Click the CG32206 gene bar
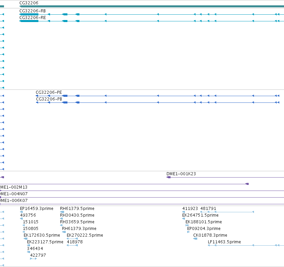 tap(152, 6)
